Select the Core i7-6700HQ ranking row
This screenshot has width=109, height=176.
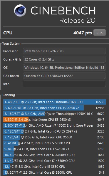[54, 155]
